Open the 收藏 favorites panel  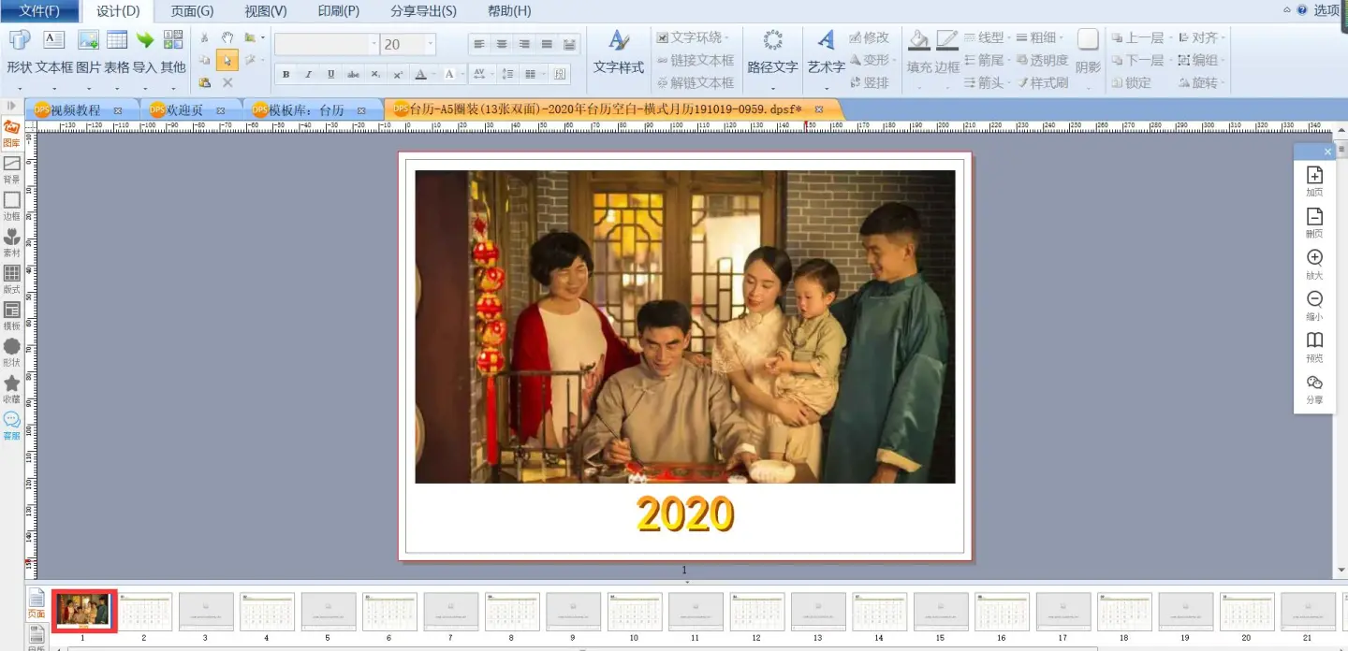click(11, 389)
